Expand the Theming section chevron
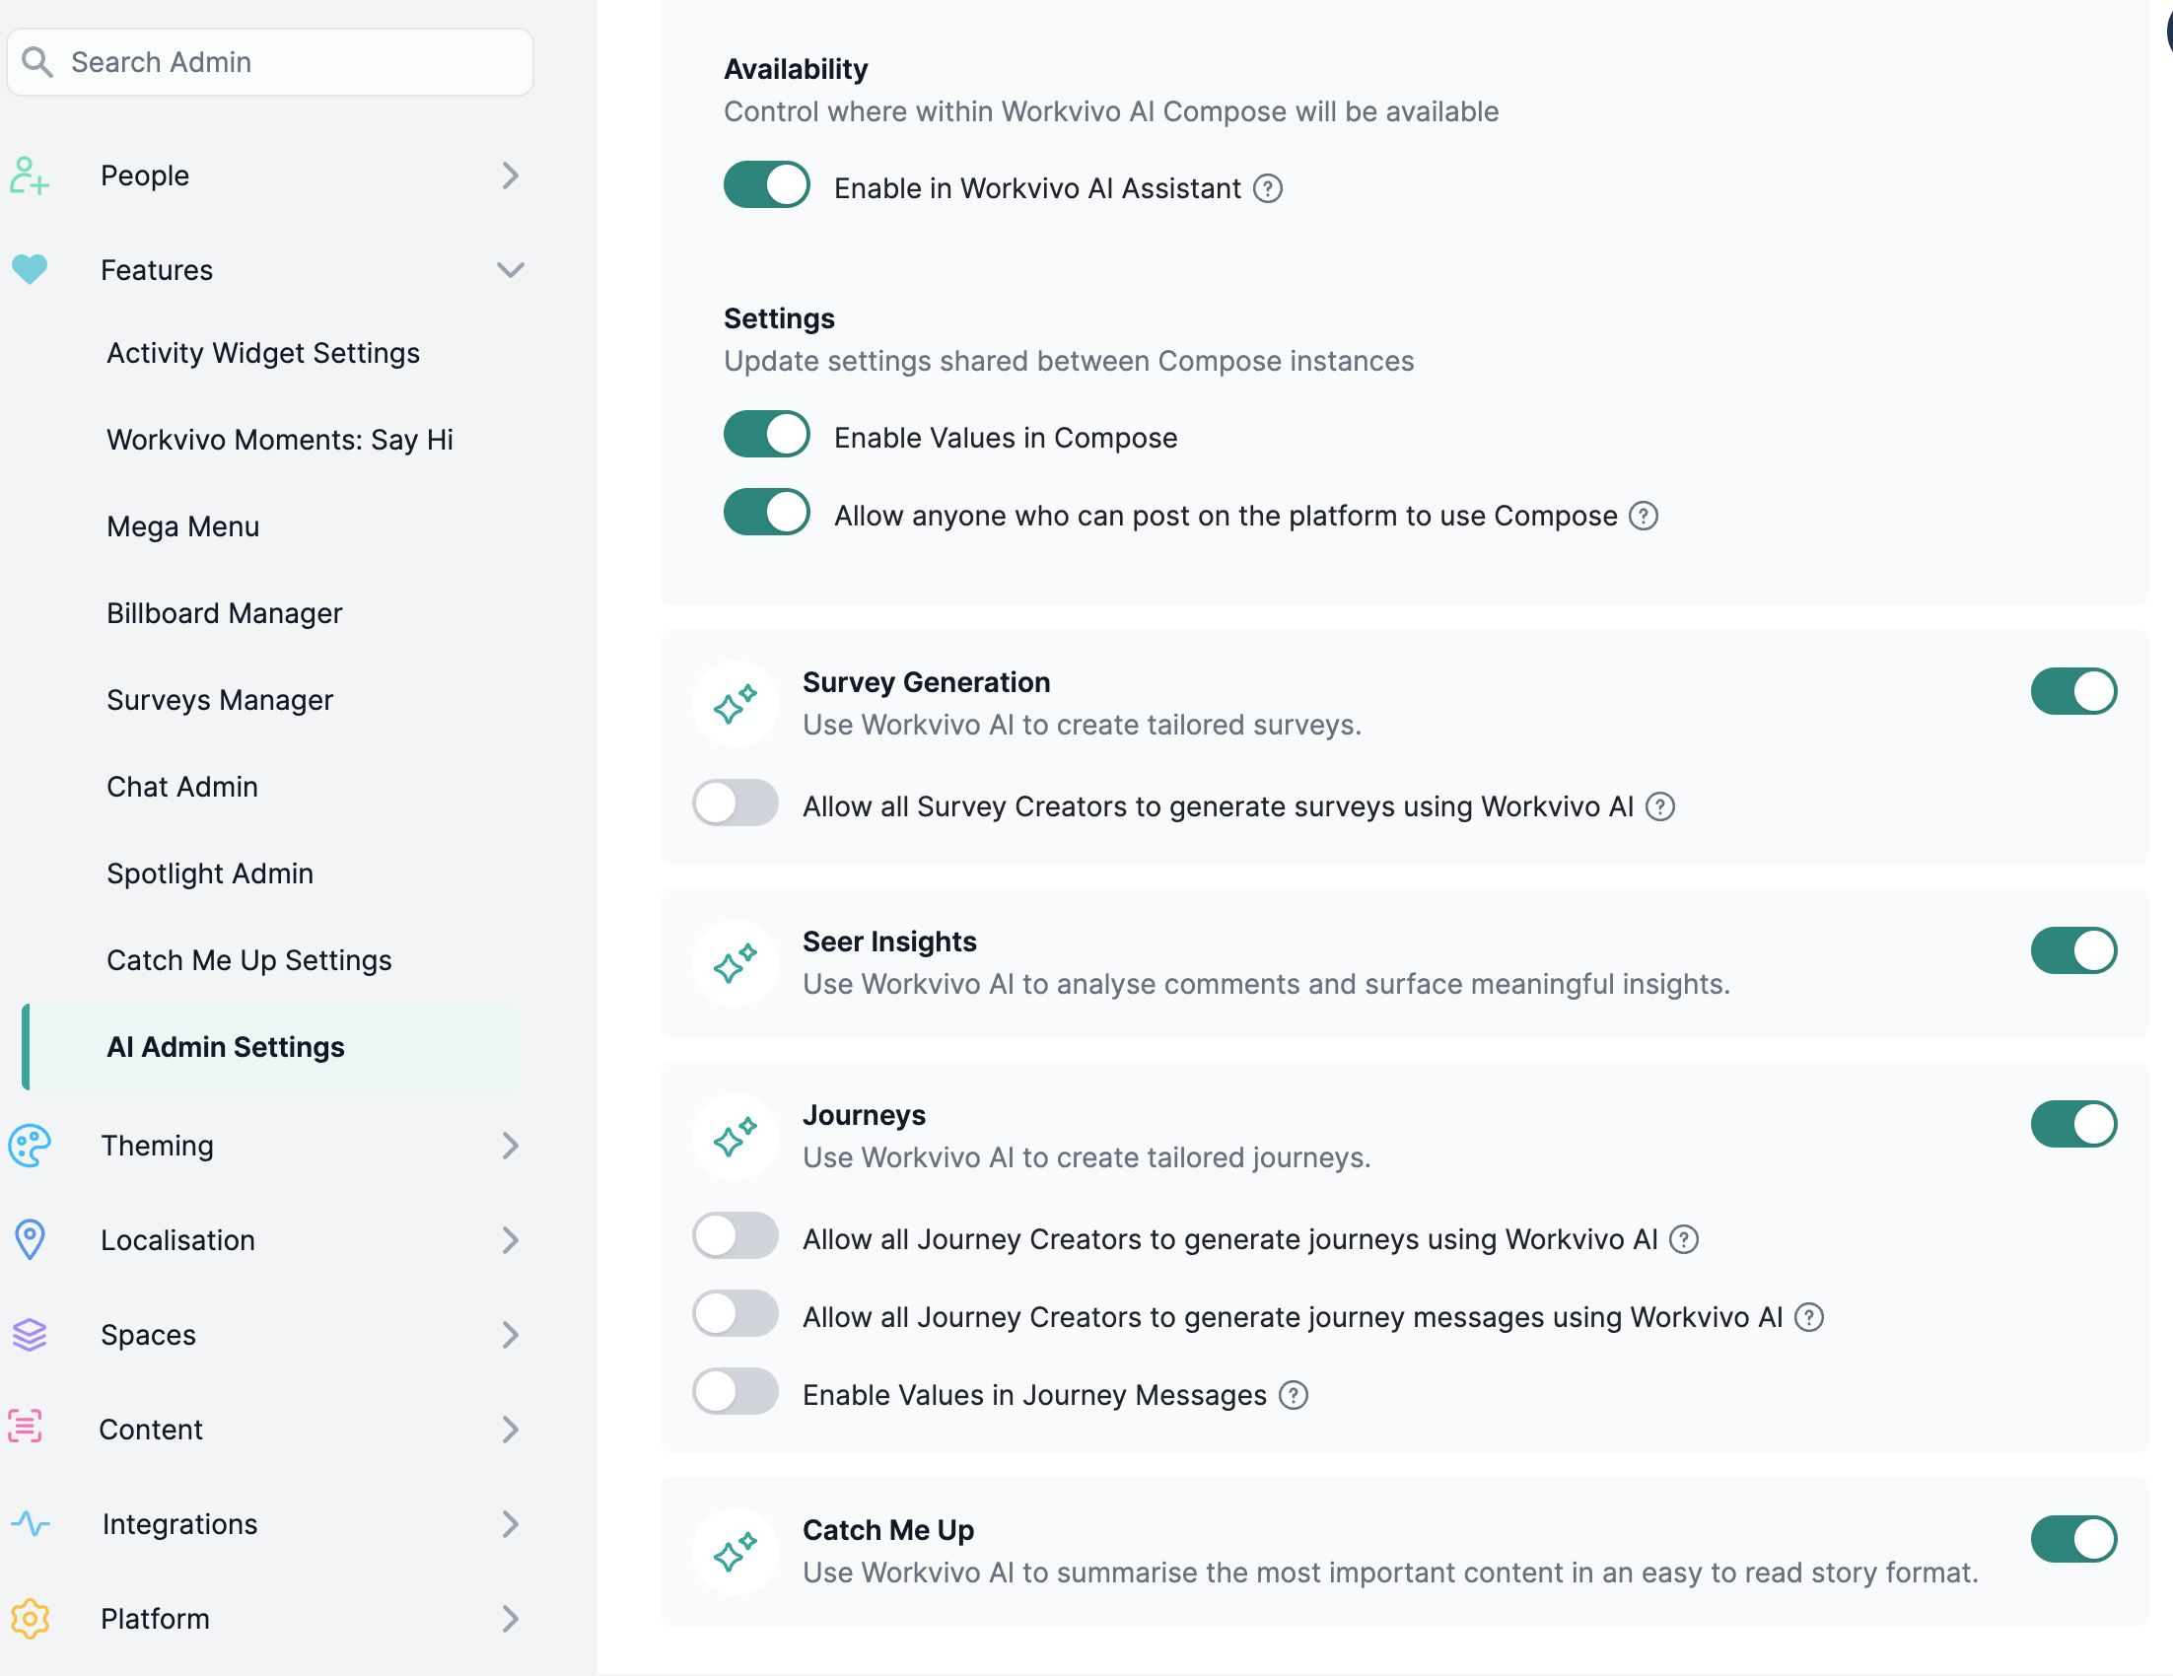The height and width of the screenshot is (1676, 2173). [511, 1146]
